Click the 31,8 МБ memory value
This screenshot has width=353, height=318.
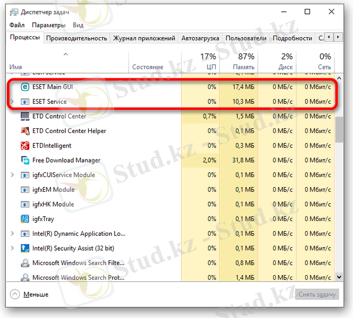tap(243, 160)
